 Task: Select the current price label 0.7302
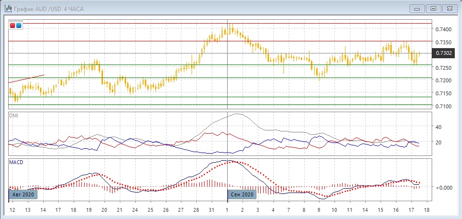(444, 53)
